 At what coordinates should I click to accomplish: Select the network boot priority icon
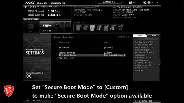[x=120, y=28]
